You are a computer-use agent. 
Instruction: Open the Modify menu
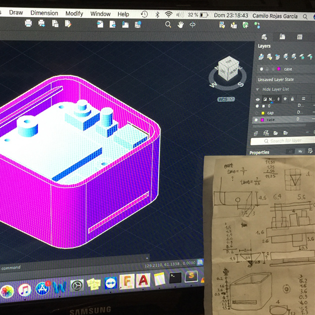coord(74,13)
